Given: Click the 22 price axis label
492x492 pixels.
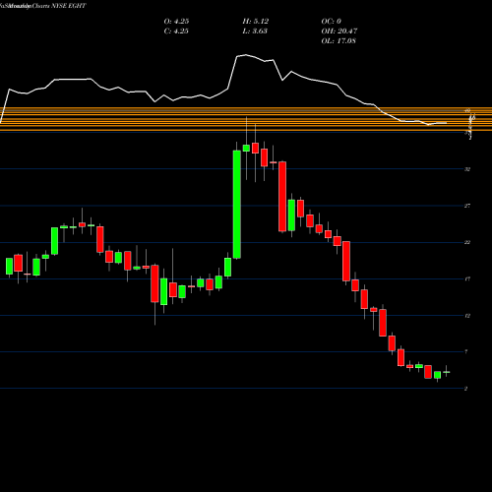Looking at the screenshot, I should tap(467, 242).
